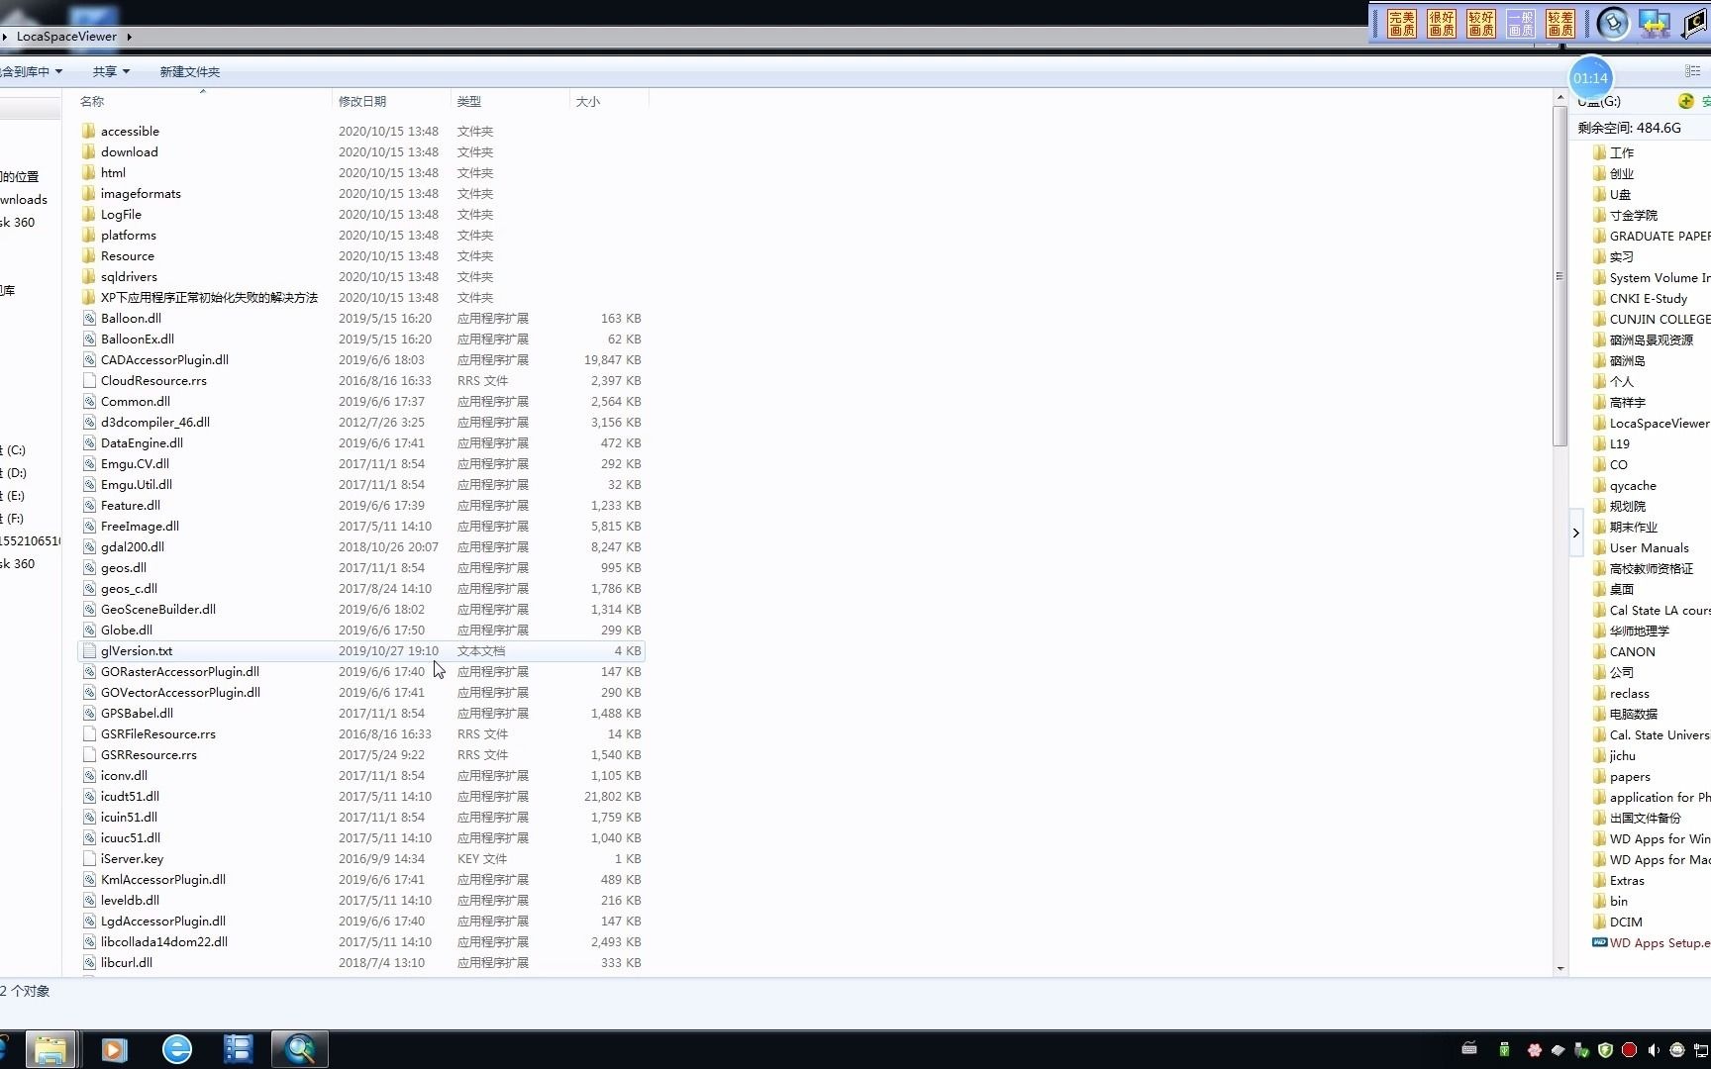Click the file list scroll-down arrow
The width and height of the screenshot is (1711, 1069).
coord(1560,969)
